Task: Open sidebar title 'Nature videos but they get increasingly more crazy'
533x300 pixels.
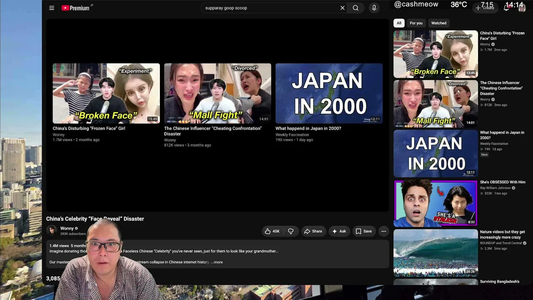Action: coord(503,235)
